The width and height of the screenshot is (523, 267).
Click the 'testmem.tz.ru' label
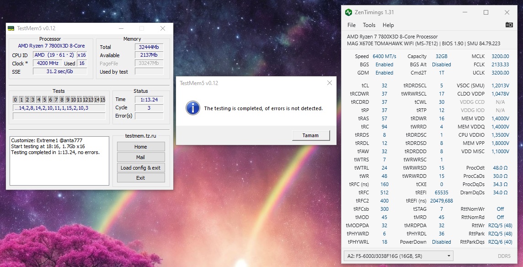click(140, 136)
